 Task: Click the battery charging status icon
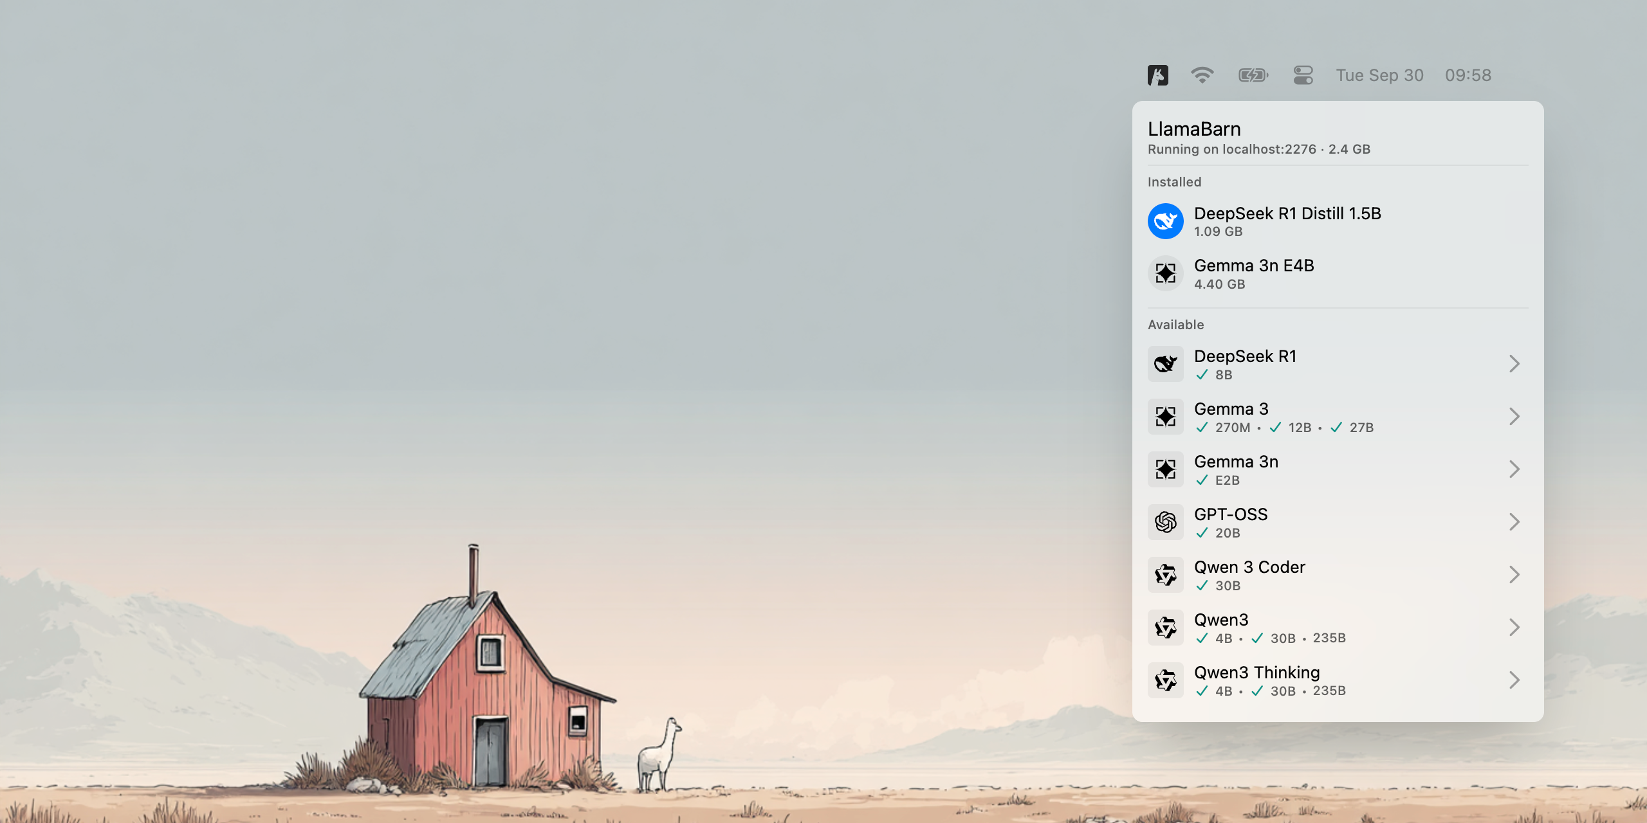pos(1253,75)
